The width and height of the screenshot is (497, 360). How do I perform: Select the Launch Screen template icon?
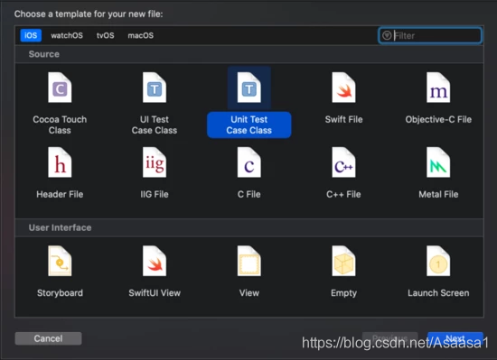(438, 261)
